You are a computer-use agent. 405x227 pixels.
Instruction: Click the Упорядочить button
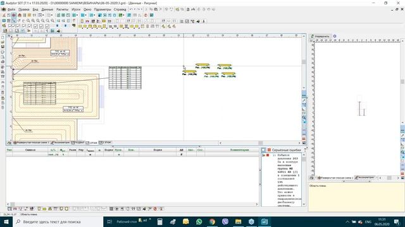pos(320,37)
